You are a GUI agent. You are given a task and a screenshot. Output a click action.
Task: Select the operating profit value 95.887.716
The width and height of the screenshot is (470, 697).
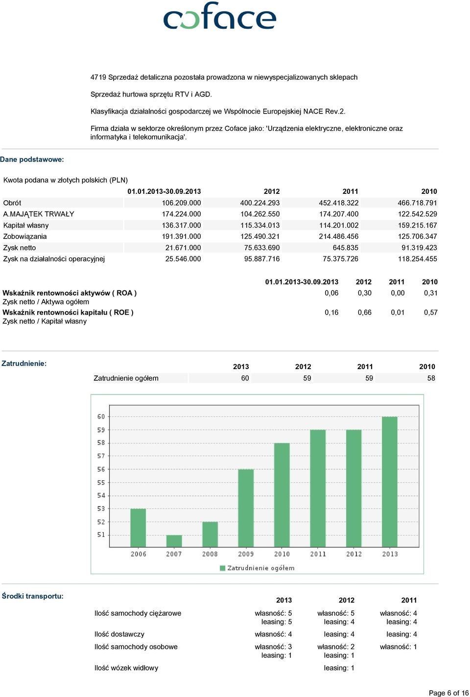coord(262,259)
